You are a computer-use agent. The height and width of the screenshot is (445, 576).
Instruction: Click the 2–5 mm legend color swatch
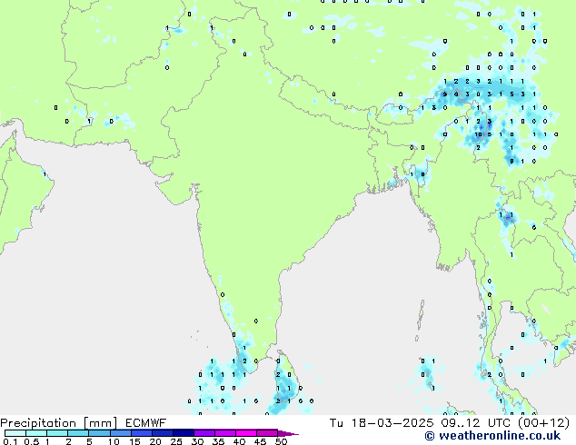(78, 433)
